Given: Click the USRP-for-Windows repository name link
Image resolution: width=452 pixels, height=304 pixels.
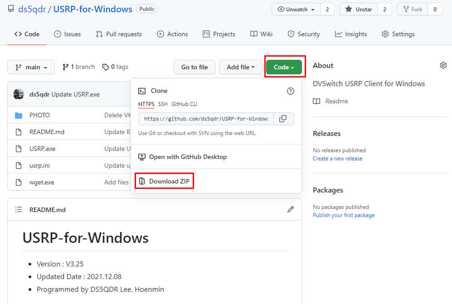Looking at the screenshot, I should [x=93, y=9].
